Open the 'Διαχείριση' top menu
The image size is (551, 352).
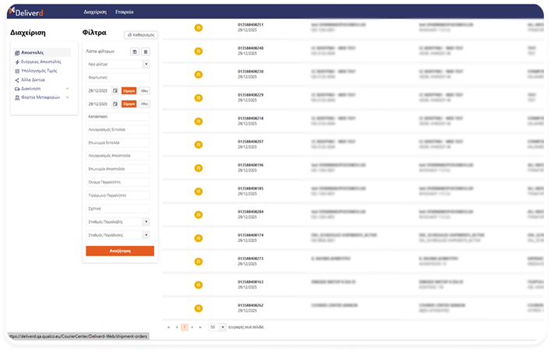pos(94,13)
